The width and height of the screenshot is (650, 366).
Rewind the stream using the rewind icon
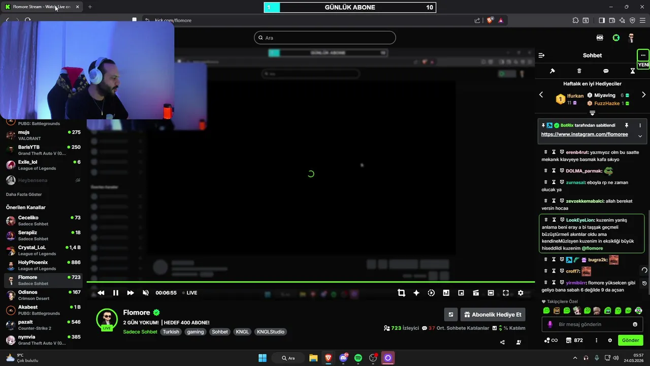101,293
